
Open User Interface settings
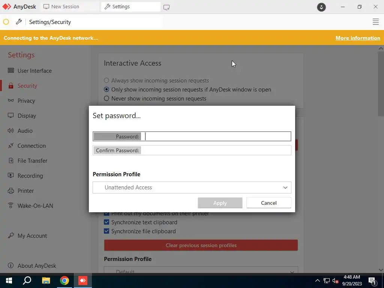(x=34, y=70)
